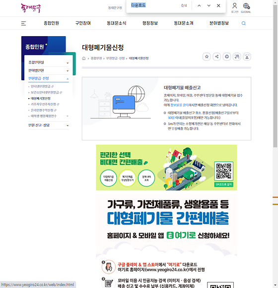Go to previous find result arrow
This screenshot has width=278, height=288.
(x=199, y=5)
